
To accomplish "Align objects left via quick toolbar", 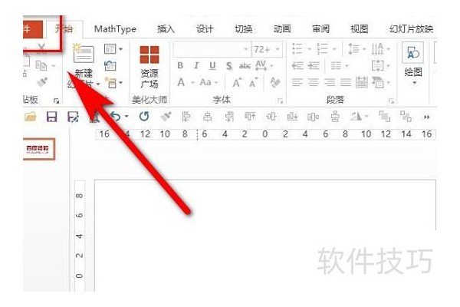I will (186, 117).
